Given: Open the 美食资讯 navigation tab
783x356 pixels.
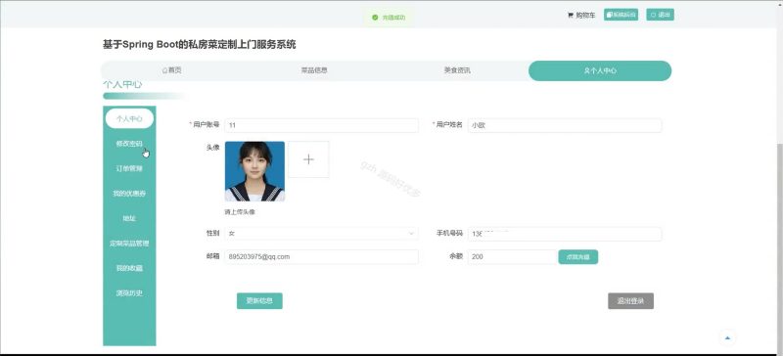Looking at the screenshot, I should pos(457,70).
